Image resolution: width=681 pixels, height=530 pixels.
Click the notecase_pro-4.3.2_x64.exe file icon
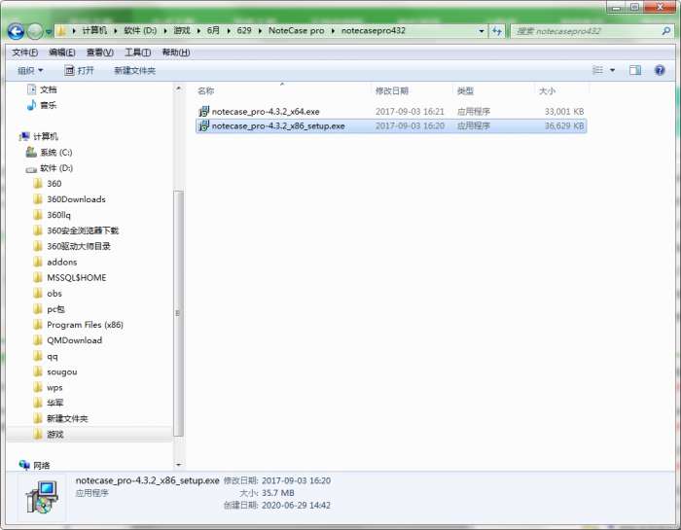coord(203,112)
